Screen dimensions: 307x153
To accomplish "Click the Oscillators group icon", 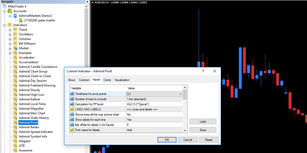I will coord(15,34).
